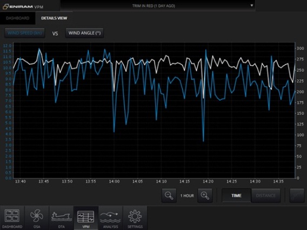Open the Analysis waves icon
This screenshot has height=230, width=307.
[110, 218]
